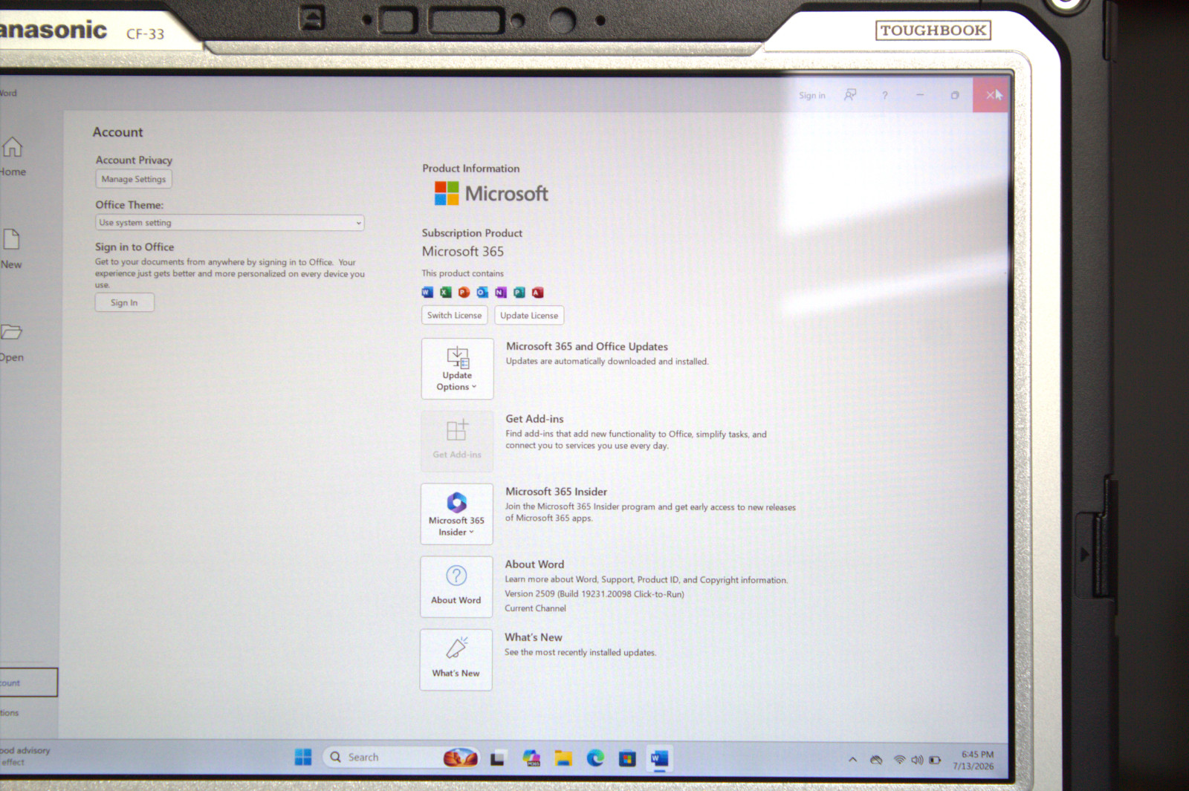This screenshot has width=1189, height=791.
Task: Launch Microsoft 365 Copilot from taskbar
Action: pyautogui.click(x=531, y=758)
